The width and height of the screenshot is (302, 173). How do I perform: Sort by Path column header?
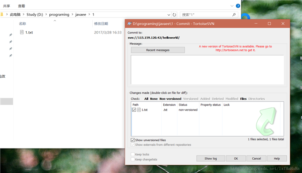tap(136, 104)
